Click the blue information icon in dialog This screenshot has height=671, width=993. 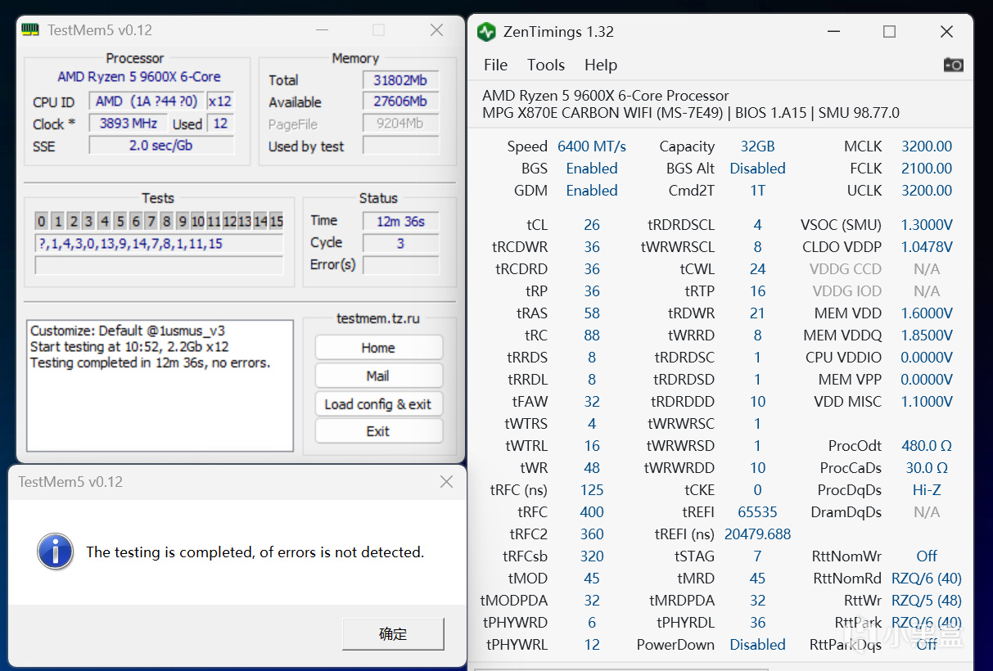(x=56, y=552)
